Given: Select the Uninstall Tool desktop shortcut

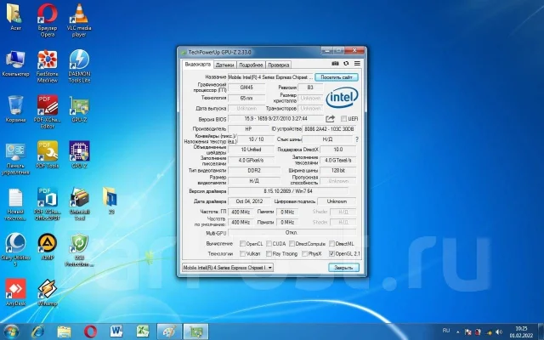Looking at the screenshot, I should [x=79, y=204].
